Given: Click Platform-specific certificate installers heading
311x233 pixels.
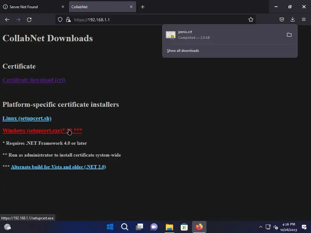Looking at the screenshot, I should (x=61, y=104).
